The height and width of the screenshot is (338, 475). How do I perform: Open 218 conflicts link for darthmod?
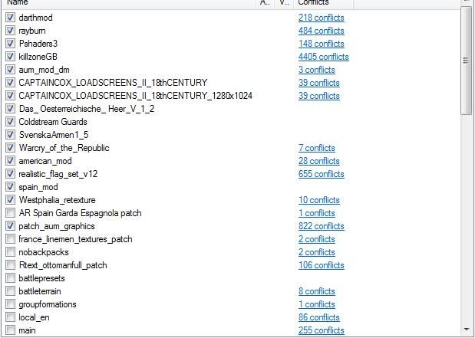[321, 18]
